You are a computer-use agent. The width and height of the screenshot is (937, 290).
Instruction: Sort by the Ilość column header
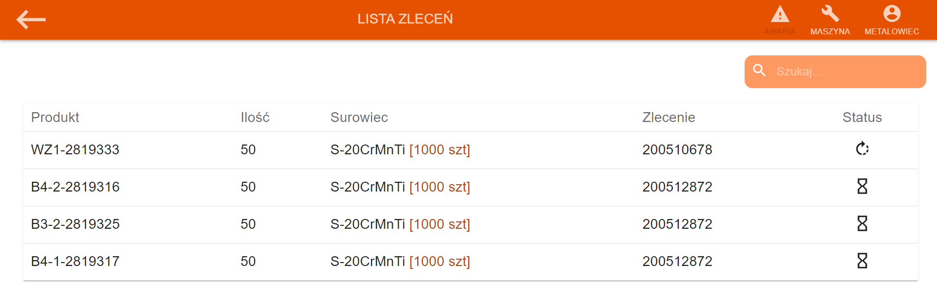255,118
